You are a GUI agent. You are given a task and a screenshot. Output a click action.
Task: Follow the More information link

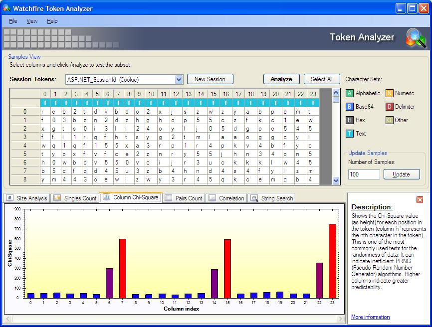tap(370, 317)
